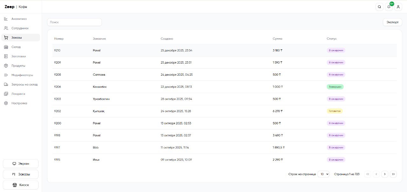407x192 pixels.
Task: Jump to the last page
Action: (x=393, y=174)
